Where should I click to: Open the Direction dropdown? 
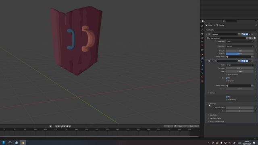[240, 46]
